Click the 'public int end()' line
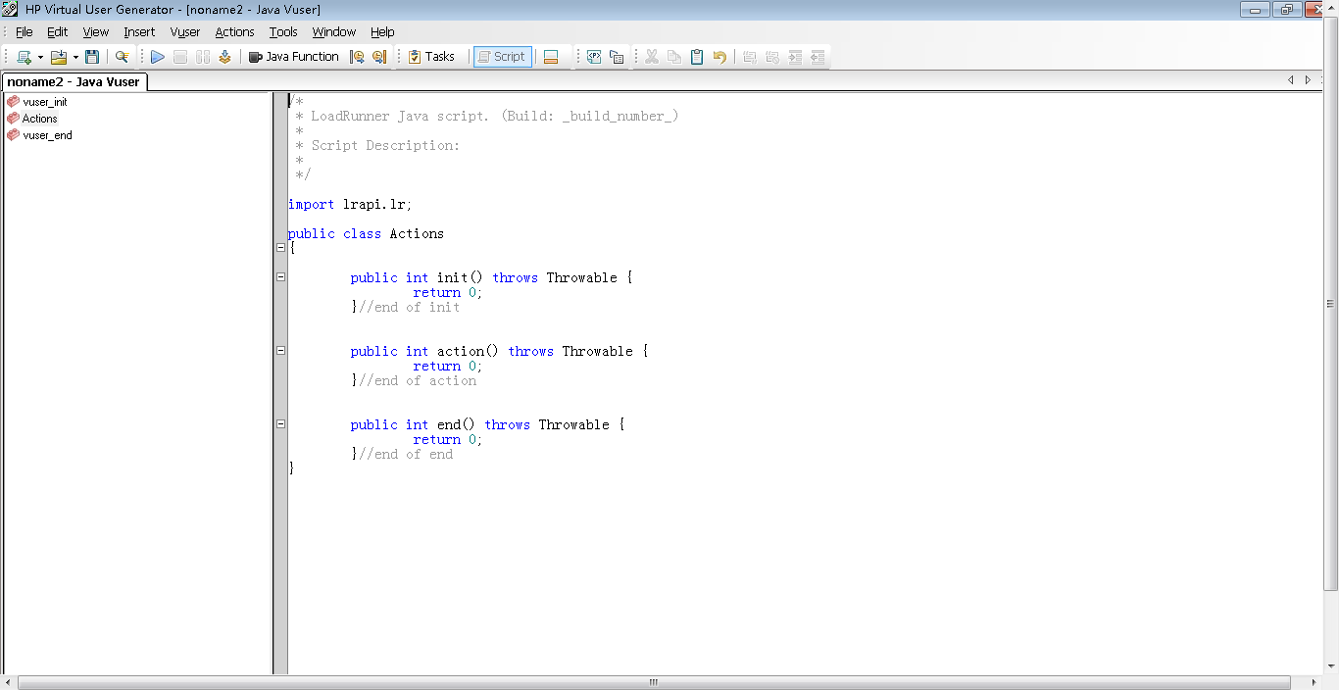The image size is (1339, 690). (x=488, y=425)
